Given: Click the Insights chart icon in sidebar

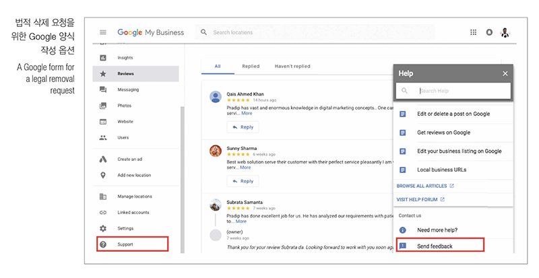Looking at the screenshot, I should coord(103,58).
